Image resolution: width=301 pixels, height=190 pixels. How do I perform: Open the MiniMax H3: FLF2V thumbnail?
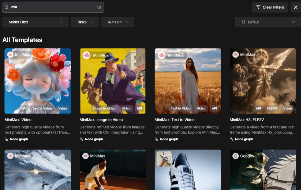(263, 81)
